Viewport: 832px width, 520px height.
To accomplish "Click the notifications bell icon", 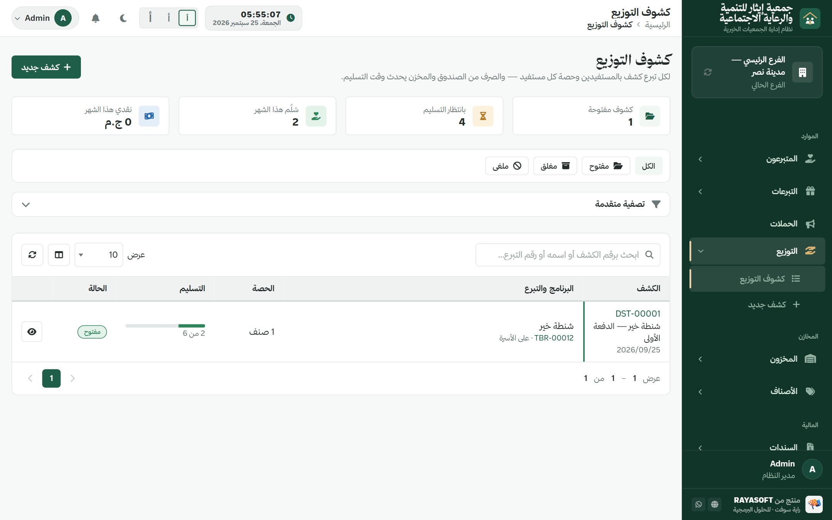I will click(96, 18).
